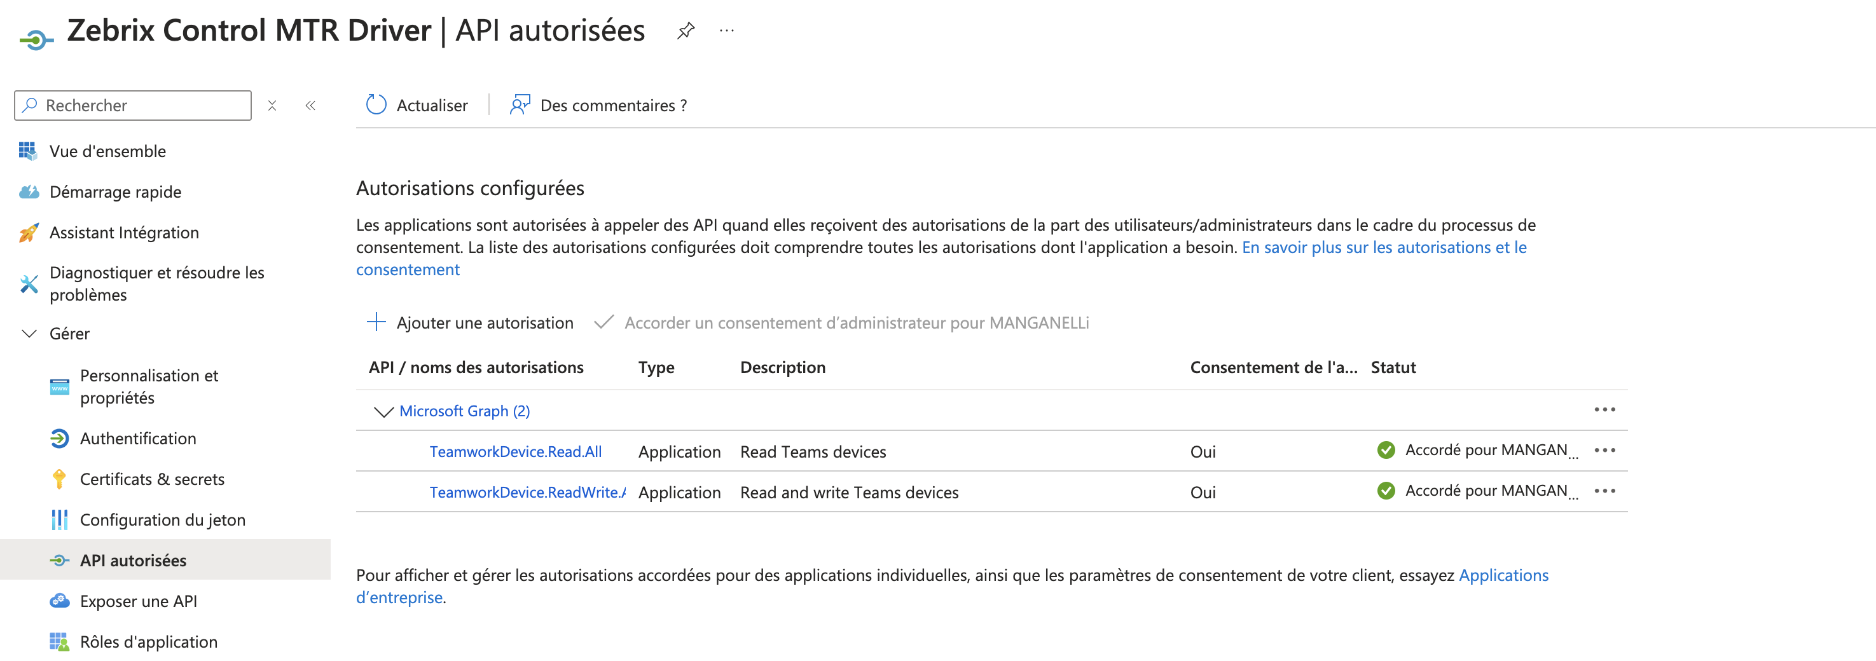Click the Exposer une API cloud icon
1876x661 pixels.
coord(60,601)
